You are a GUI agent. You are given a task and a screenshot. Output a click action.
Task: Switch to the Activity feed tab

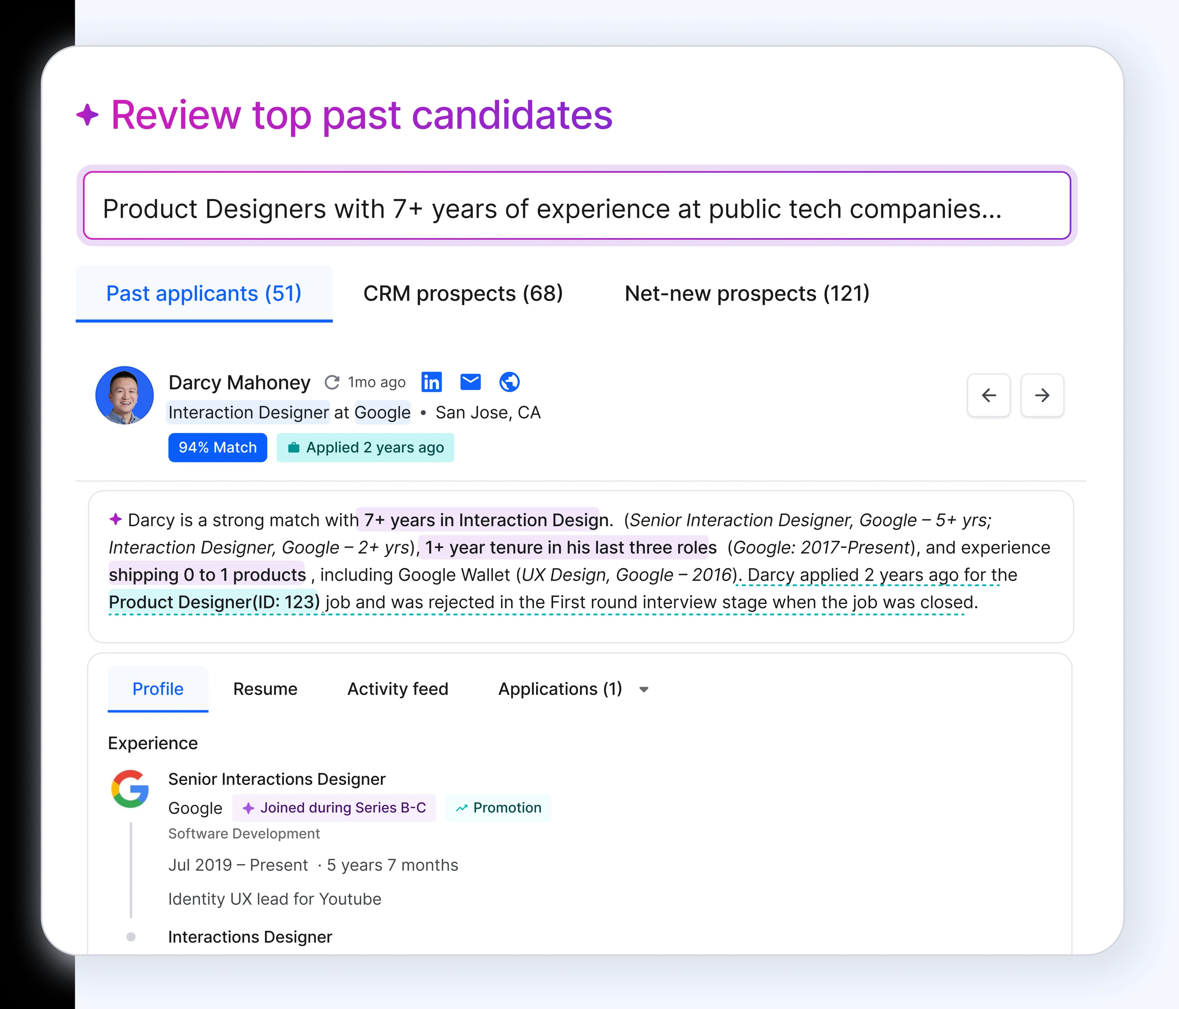(398, 689)
